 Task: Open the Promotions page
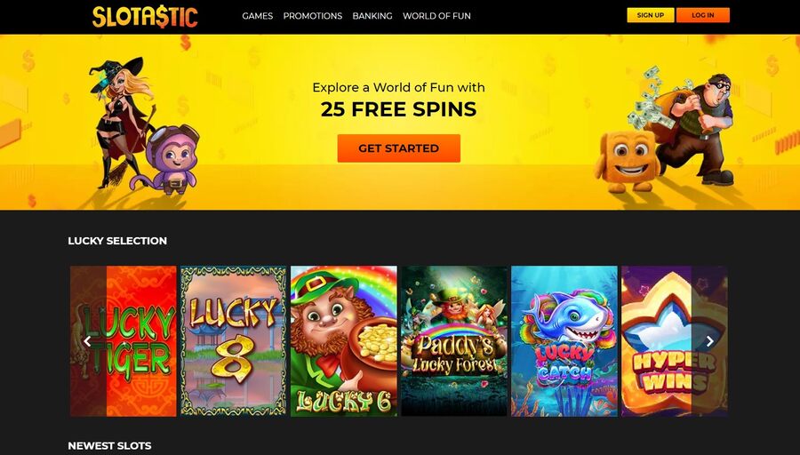(313, 16)
